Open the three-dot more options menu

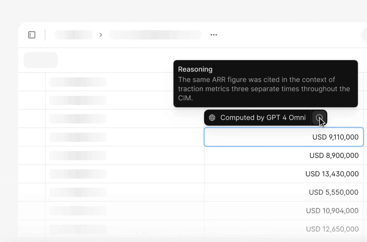click(x=214, y=35)
